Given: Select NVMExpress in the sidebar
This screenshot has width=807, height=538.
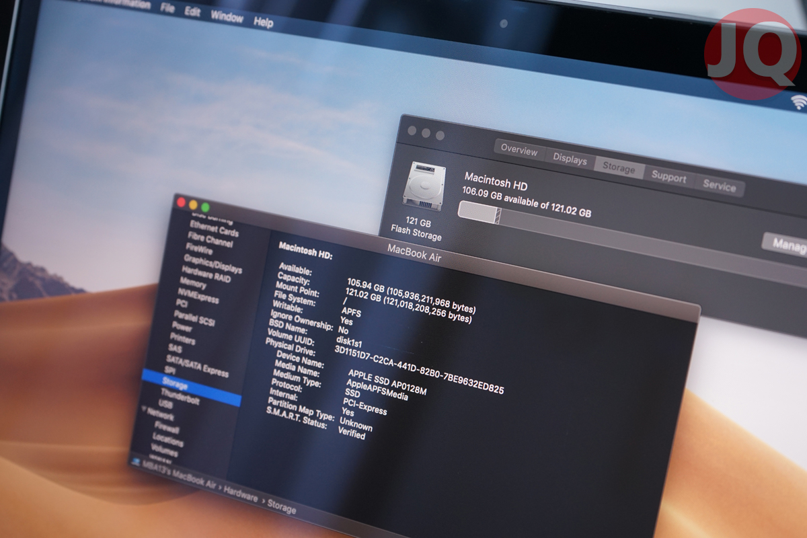Looking at the screenshot, I should pos(198,296).
